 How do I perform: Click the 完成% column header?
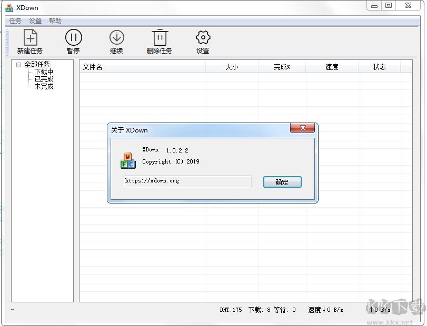[x=282, y=67]
